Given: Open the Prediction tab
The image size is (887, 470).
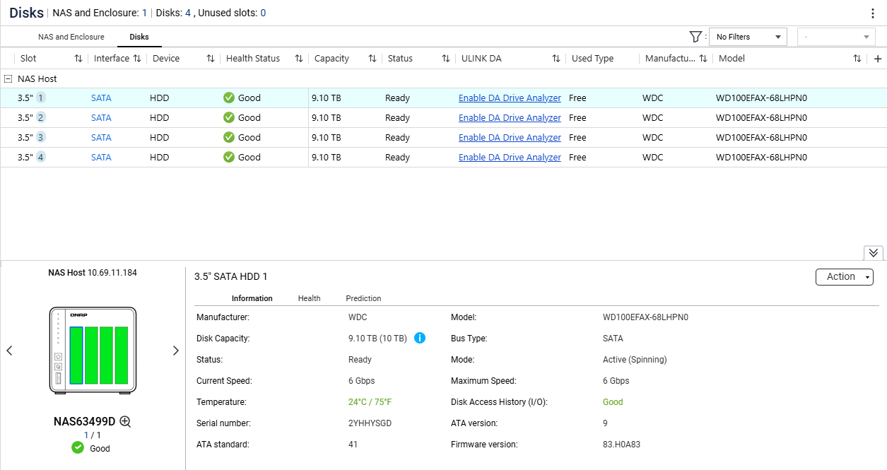Looking at the screenshot, I should 363,298.
